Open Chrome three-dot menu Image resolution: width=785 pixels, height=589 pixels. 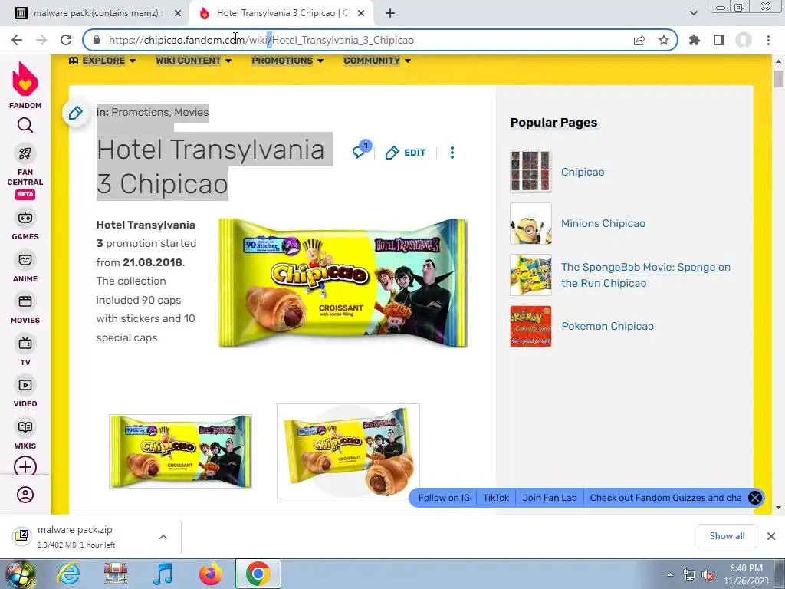coord(768,40)
